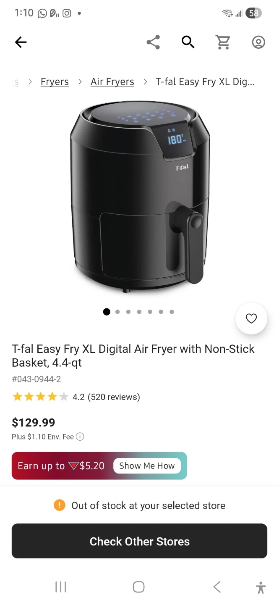This screenshot has height=605, width=279.
Task: Tap the T-fal air fryer product image
Action: [140, 197]
